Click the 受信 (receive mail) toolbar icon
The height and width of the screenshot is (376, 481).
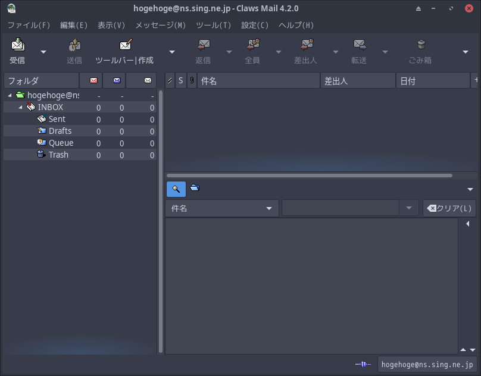pos(18,45)
